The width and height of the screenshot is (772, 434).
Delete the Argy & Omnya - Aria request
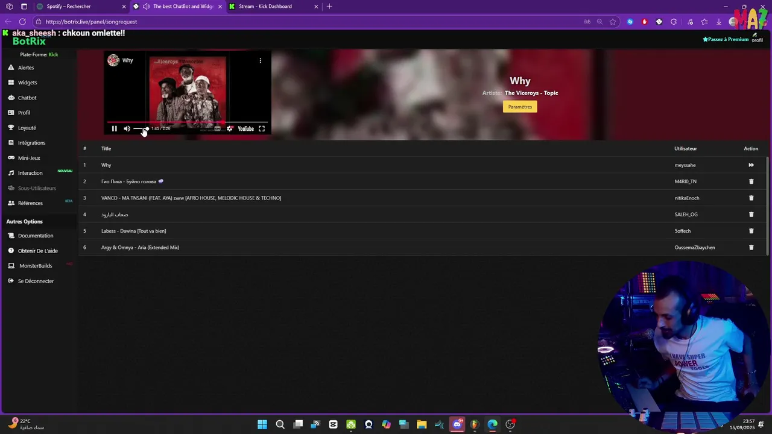click(x=751, y=247)
